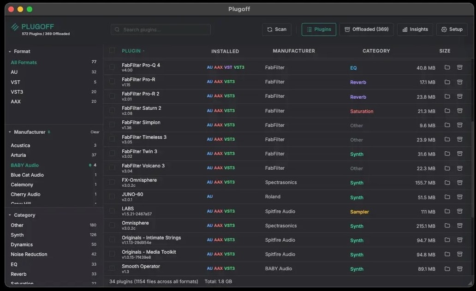The image size is (476, 291).
Task: Offload the LABS plugin via archive icon
Action: point(459,211)
